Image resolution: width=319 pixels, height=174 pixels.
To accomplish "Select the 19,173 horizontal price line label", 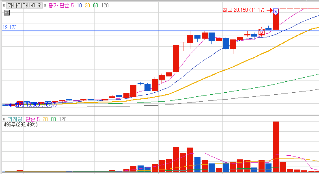I will [x=10, y=27].
